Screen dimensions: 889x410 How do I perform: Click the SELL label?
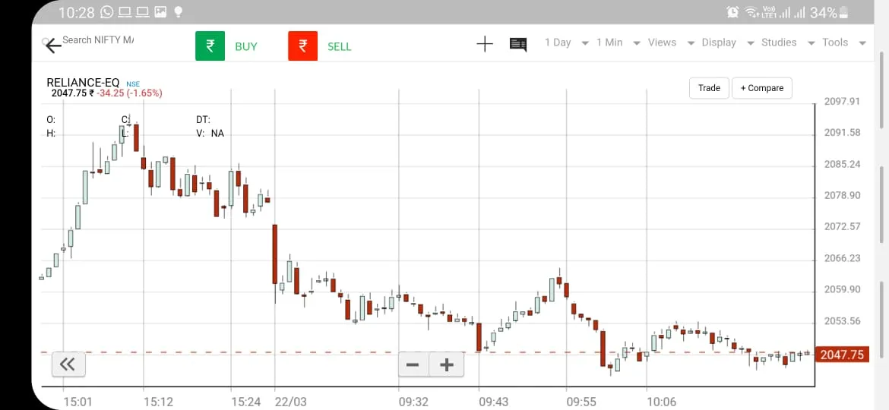tap(340, 46)
